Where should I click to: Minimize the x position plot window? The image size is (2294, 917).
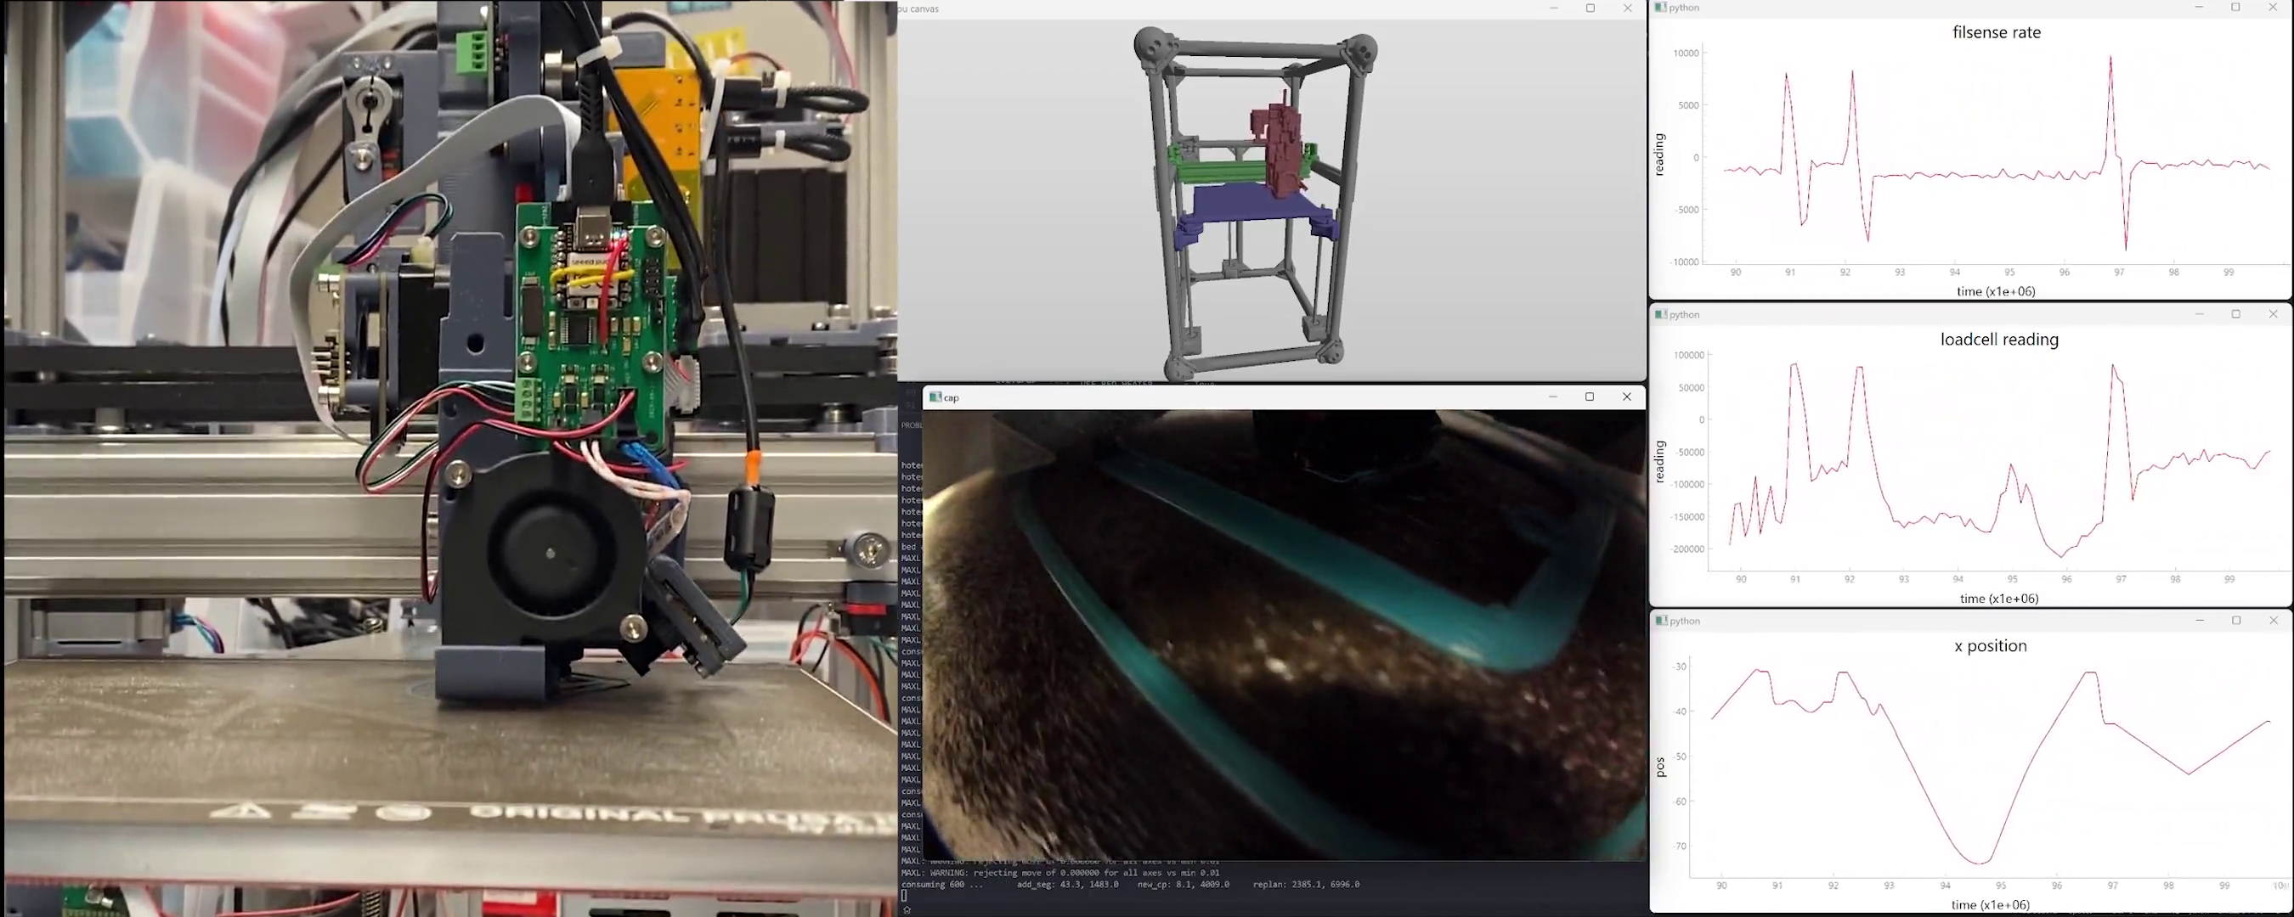click(x=2200, y=621)
